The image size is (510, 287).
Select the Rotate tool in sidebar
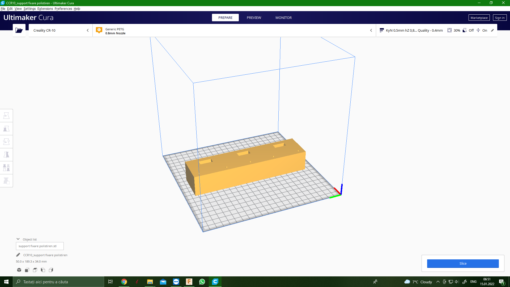[6, 142]
